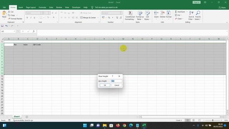The image size is (229, 129).
Task: Switch to Page Layout view in status bar
Action: click(x=193, y=120)
